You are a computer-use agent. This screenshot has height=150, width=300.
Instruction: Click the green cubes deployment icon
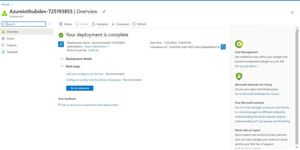point(5,13)
